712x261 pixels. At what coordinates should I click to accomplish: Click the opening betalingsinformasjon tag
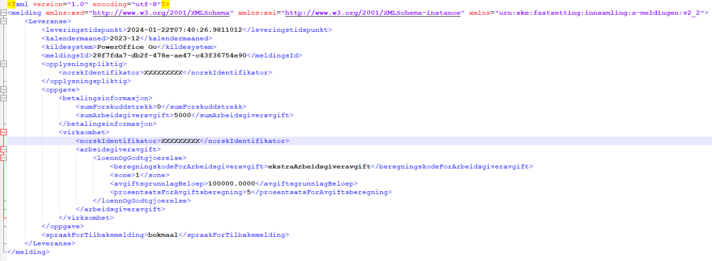pos(106,98)
